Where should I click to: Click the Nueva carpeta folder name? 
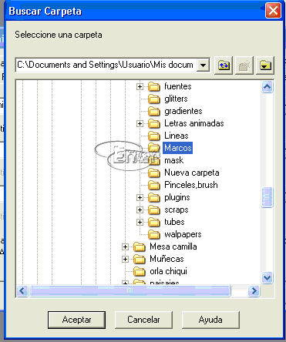pos(192,173)
